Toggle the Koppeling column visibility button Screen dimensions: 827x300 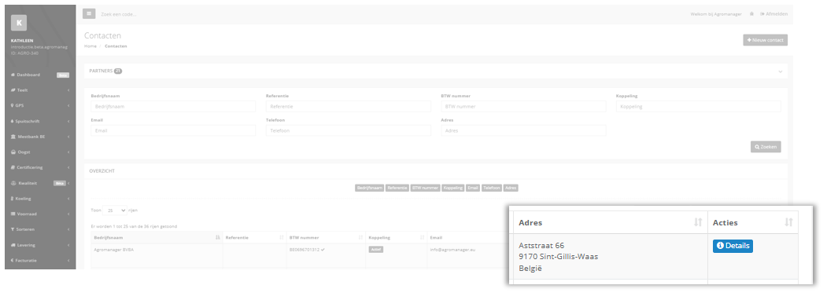(452, 188)
